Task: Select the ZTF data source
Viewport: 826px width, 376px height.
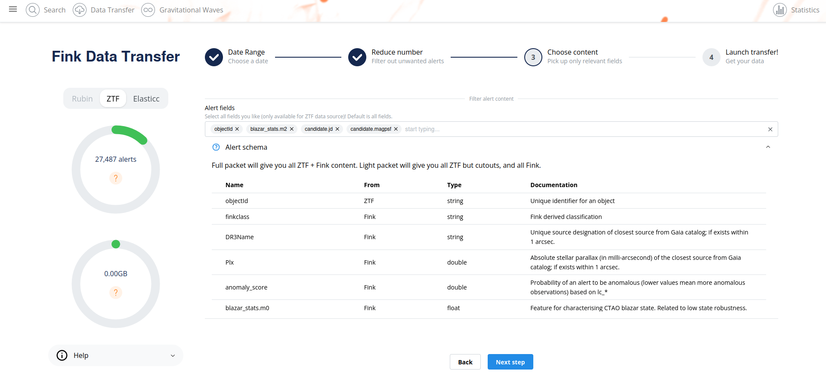Action: click(113, 99)
